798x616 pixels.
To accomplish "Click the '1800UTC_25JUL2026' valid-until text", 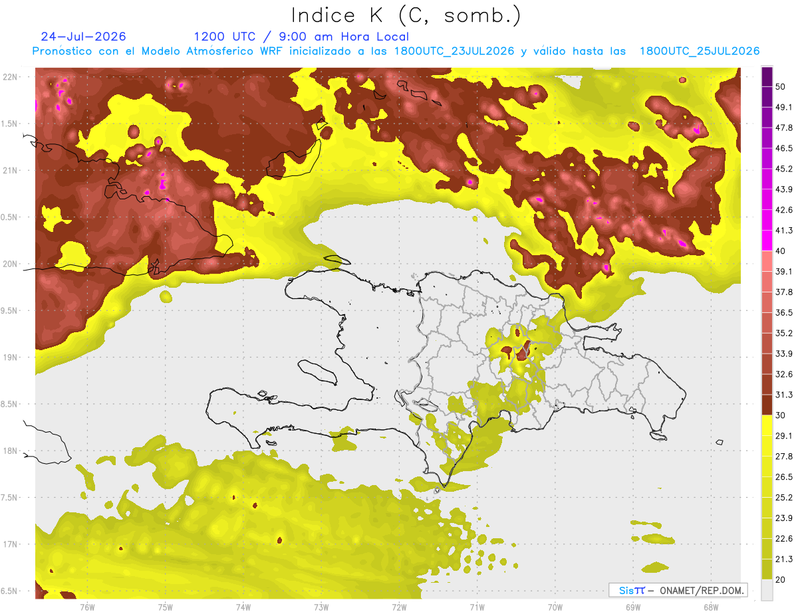I will tap(700, 51).
